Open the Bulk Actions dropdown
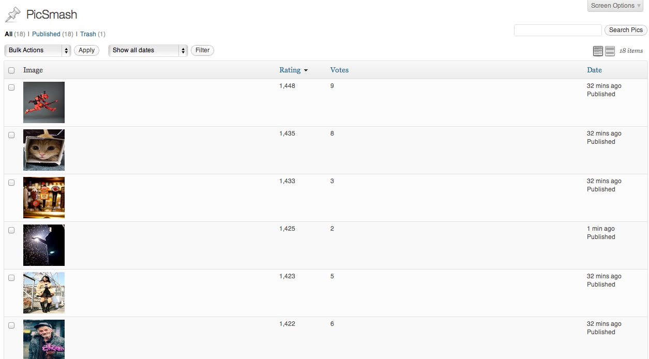Viewport: 649px width, 359px height. [37, 50]
